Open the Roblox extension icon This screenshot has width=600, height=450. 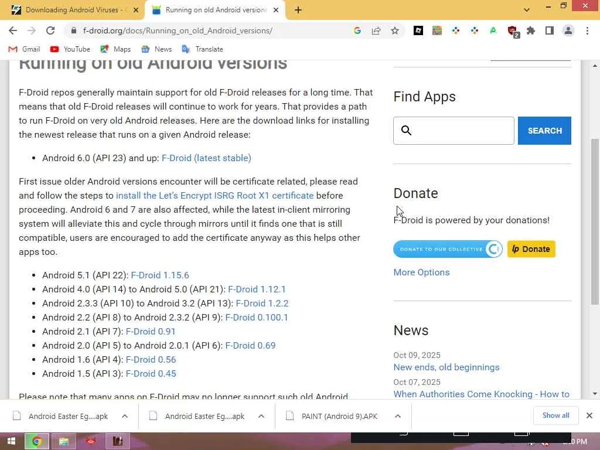(x=418, y=30)
